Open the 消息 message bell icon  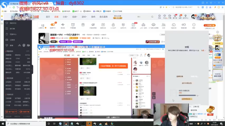point(180,16)
